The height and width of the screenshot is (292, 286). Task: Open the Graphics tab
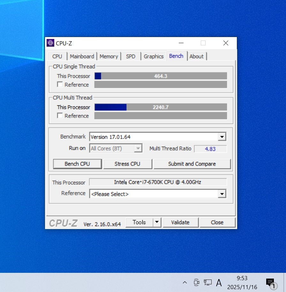[154, 57]
